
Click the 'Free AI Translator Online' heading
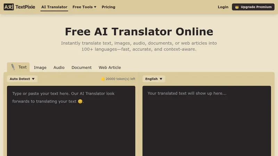(139, 32)
